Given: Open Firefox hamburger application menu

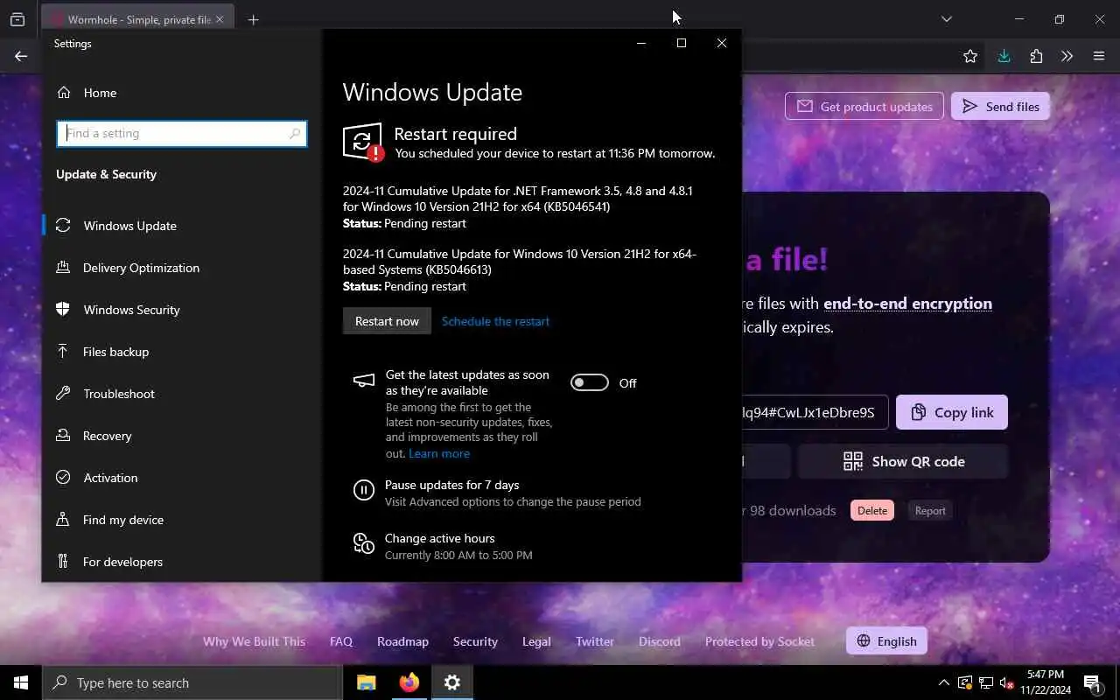Looking at the screenshot, I should pyautogui.click(x=1099, y=56).
